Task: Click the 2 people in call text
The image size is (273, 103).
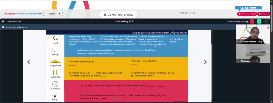Action: (x=14, y=22)
